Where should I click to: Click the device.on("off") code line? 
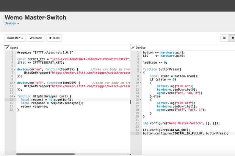(x=74, y=83)
